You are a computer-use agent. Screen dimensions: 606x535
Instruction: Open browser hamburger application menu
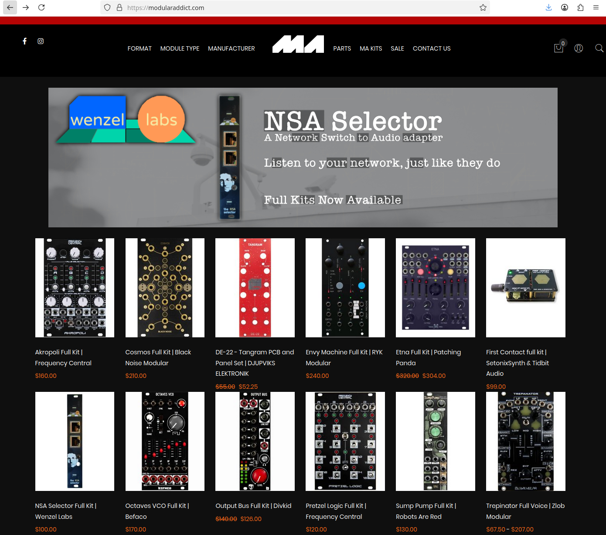point(596,7)
